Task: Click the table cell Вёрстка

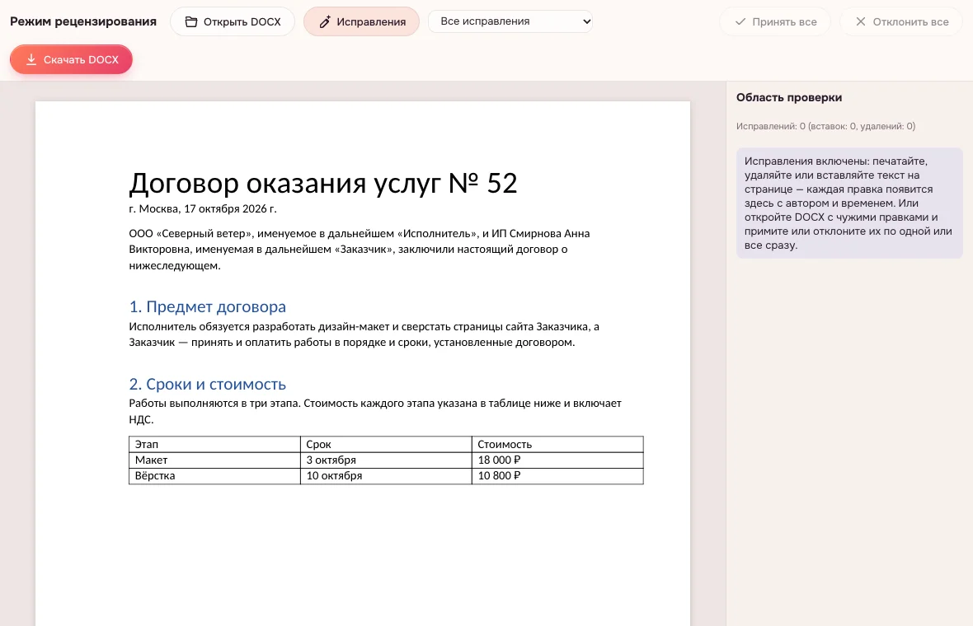Action: 214,476
